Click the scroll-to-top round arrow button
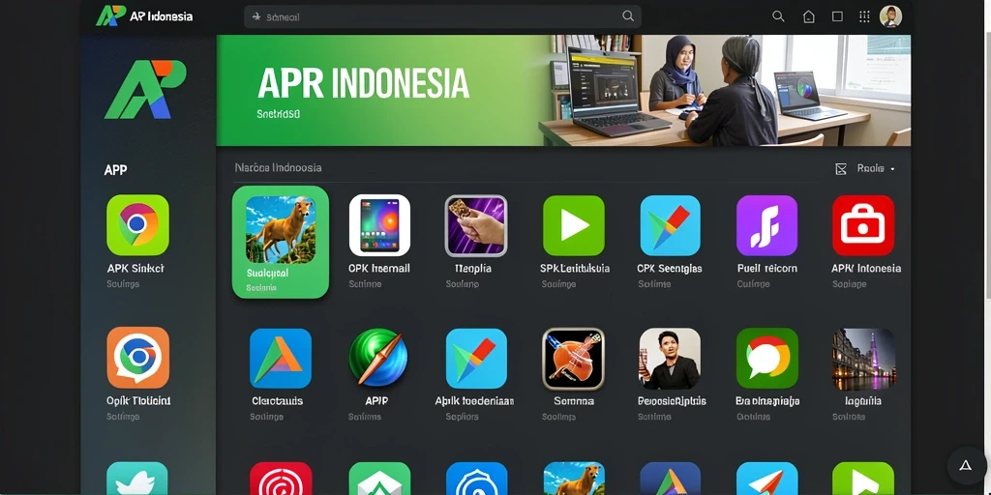The width and height of the screenshot is (991, 495). [x=966, y=465]
